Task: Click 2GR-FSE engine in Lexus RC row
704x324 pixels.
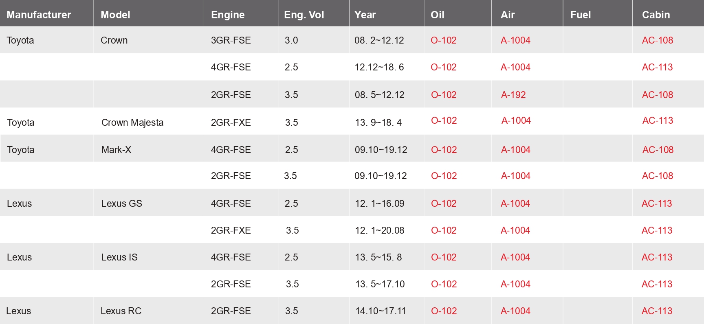Action: pyautogui.click(x=231, y=311)
